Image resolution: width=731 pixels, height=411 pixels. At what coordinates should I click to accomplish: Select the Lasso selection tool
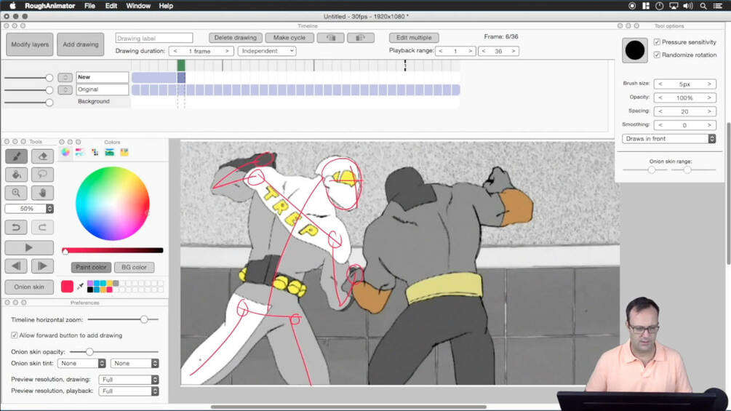pyautogui.click(x=42, y=175)
